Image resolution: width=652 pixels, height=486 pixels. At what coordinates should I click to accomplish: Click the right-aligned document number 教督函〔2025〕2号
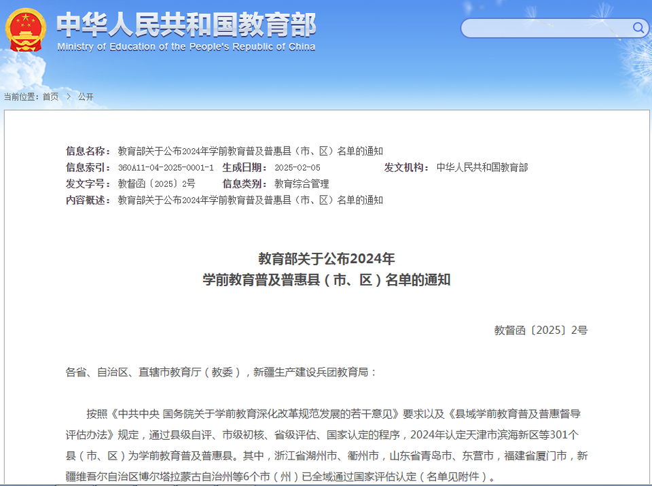pyautogui.click(x=541, y=330)
